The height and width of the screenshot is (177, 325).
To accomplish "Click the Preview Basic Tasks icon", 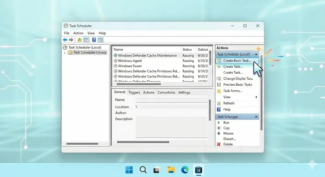I will (219, 85).
